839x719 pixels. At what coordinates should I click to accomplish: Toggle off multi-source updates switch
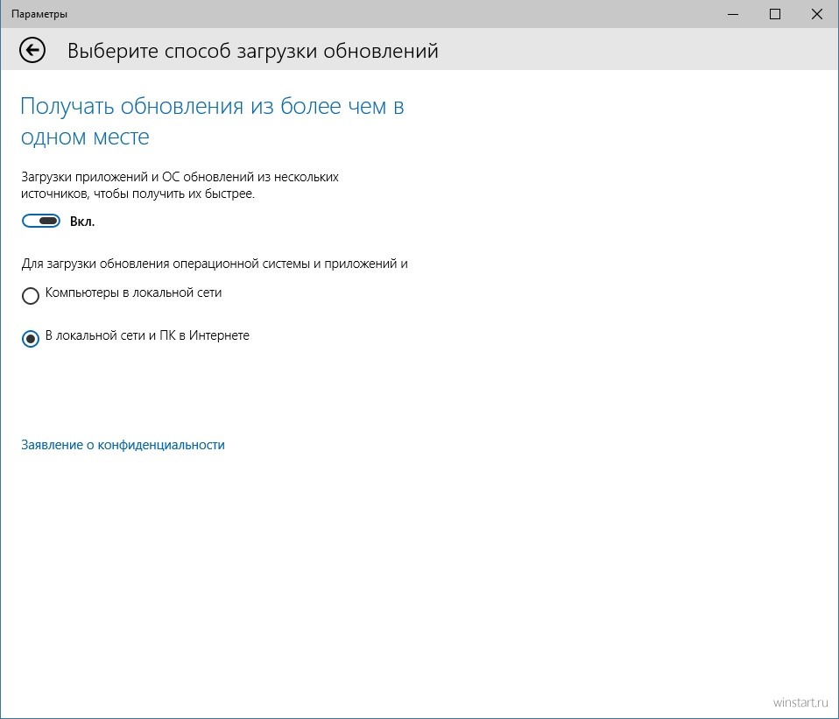[x=41, y=221]
